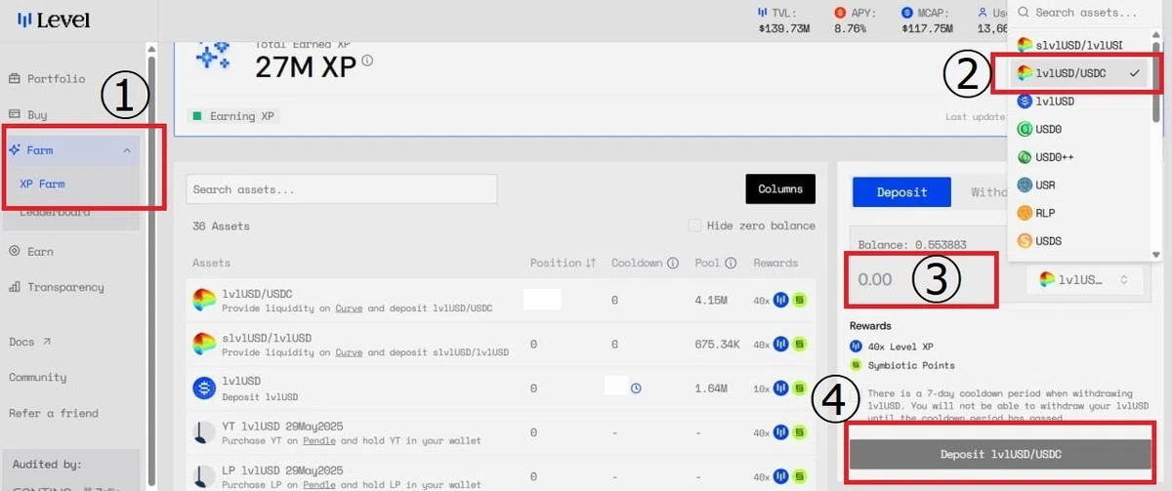Click the Curve token icon of lvlUSD/USDC table row
This screenshot has width=1172, height=491.
tap(204, 301)
